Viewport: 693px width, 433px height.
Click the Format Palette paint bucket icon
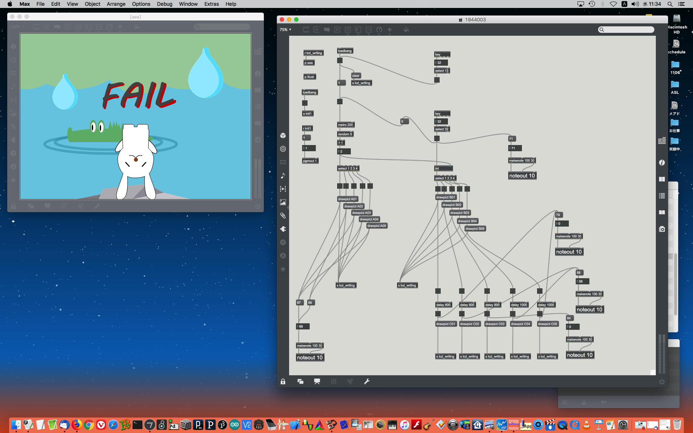tap(406, 30)
